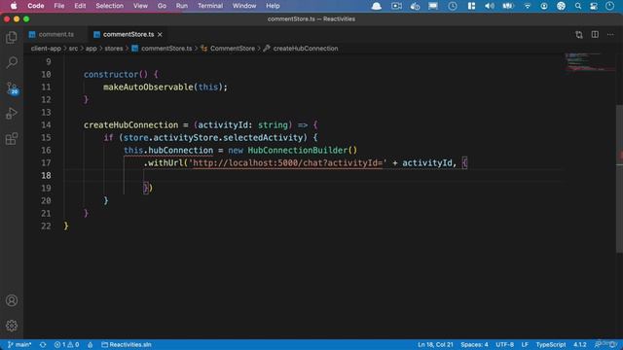623x350 pixels.
Task: Click the volume menu bar icon
Action: coord(490,6)
